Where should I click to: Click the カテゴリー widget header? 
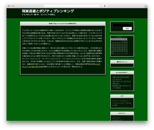click(122, 113)
